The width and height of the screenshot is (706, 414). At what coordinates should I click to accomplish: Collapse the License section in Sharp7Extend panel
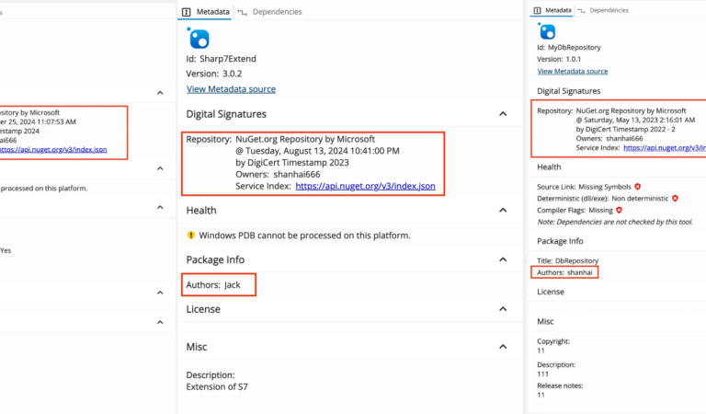tap(503, 309)
